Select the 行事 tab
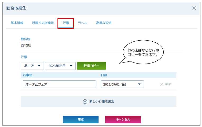202x127 pixels. 66,23
